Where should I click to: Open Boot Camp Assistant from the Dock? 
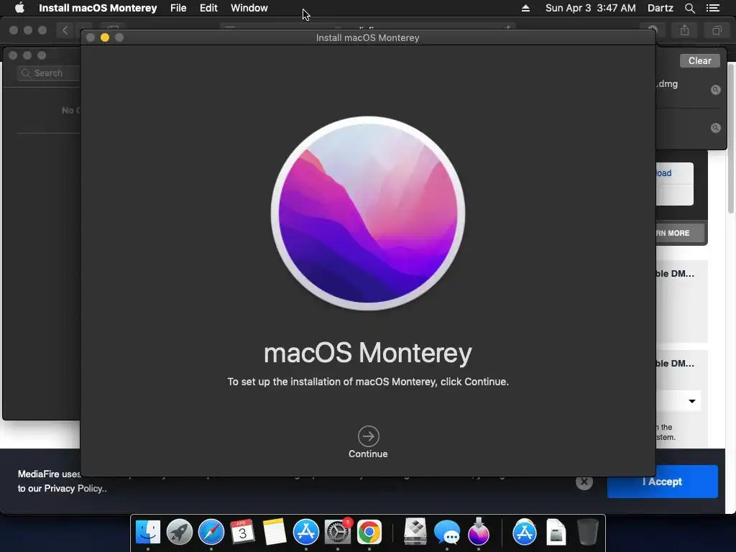click(x=415, y=532)
